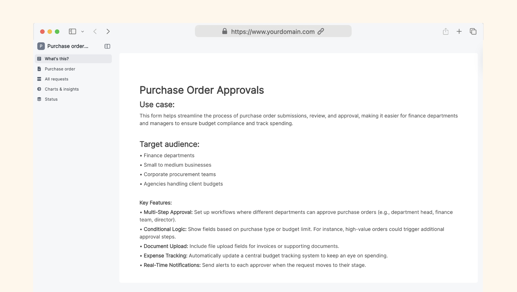Click the Purchase Order Approvals heading

tap(202, 90)
